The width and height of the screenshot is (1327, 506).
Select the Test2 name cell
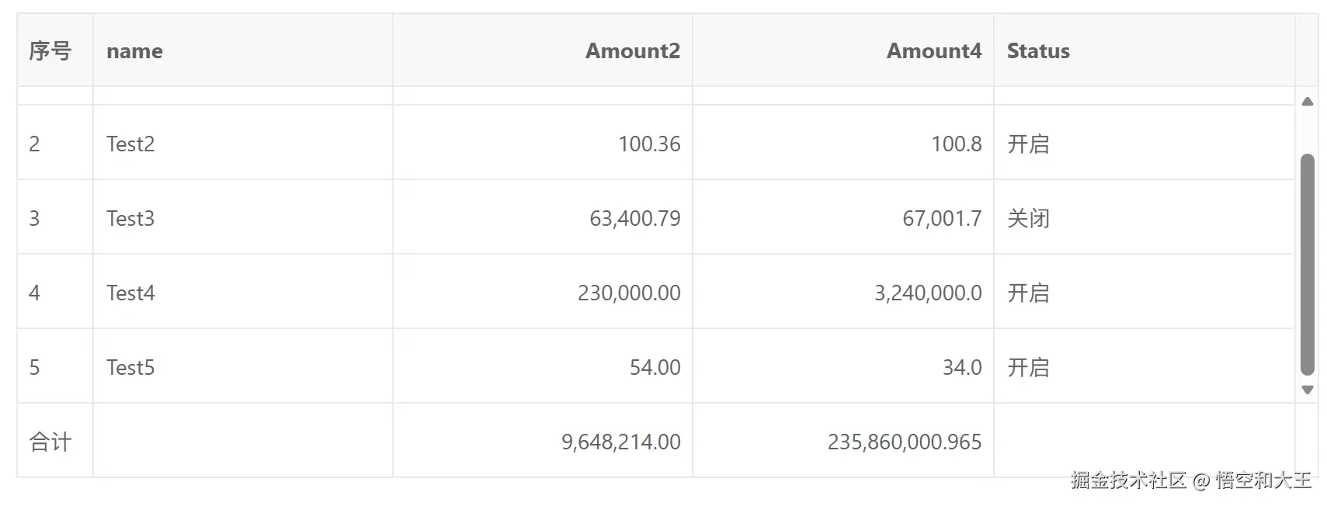click(x=130, y=144)
